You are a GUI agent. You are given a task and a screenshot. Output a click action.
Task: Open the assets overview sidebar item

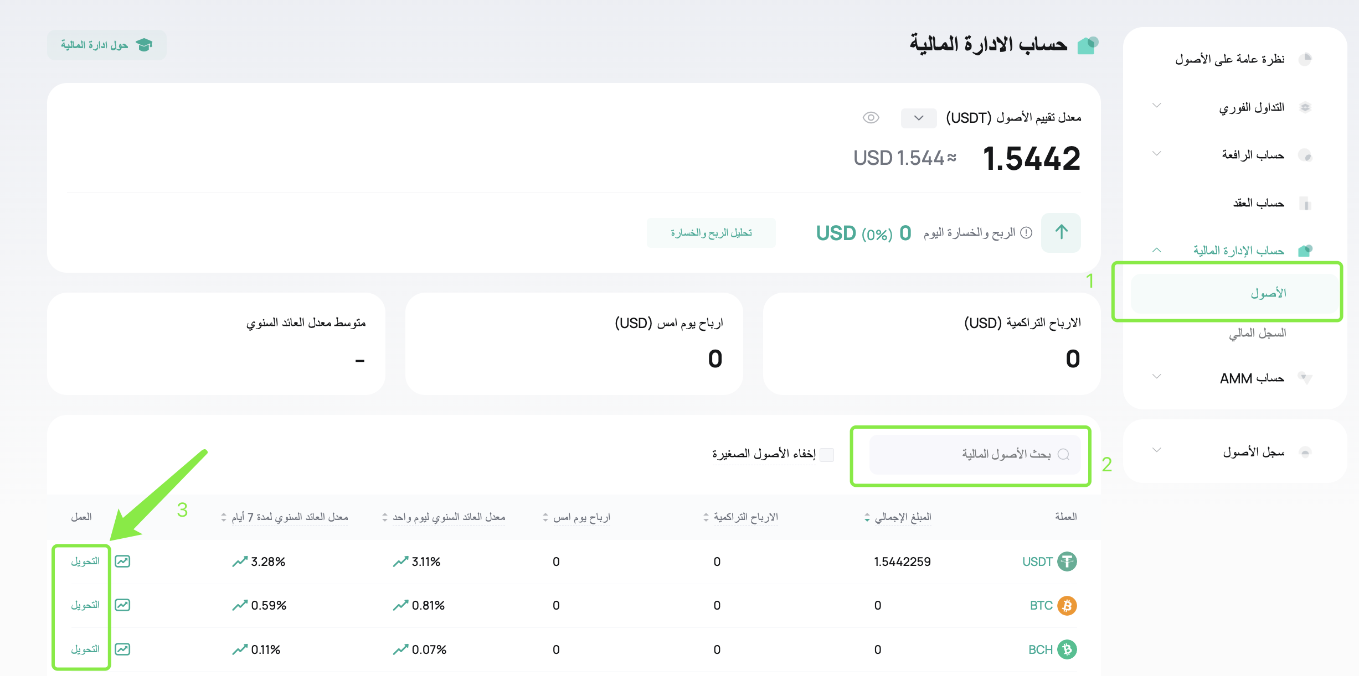click(1230, 59)
